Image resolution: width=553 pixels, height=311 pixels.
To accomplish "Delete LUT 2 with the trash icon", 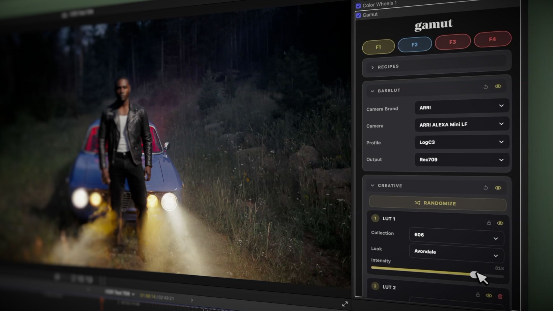I will [500, 296].
